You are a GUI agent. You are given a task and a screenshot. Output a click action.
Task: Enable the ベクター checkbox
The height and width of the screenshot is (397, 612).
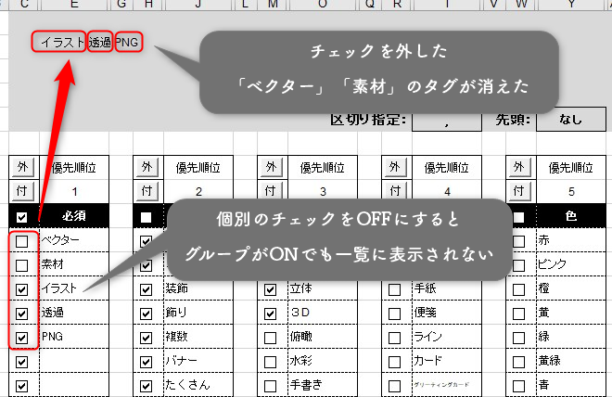[x=22, y=241]
